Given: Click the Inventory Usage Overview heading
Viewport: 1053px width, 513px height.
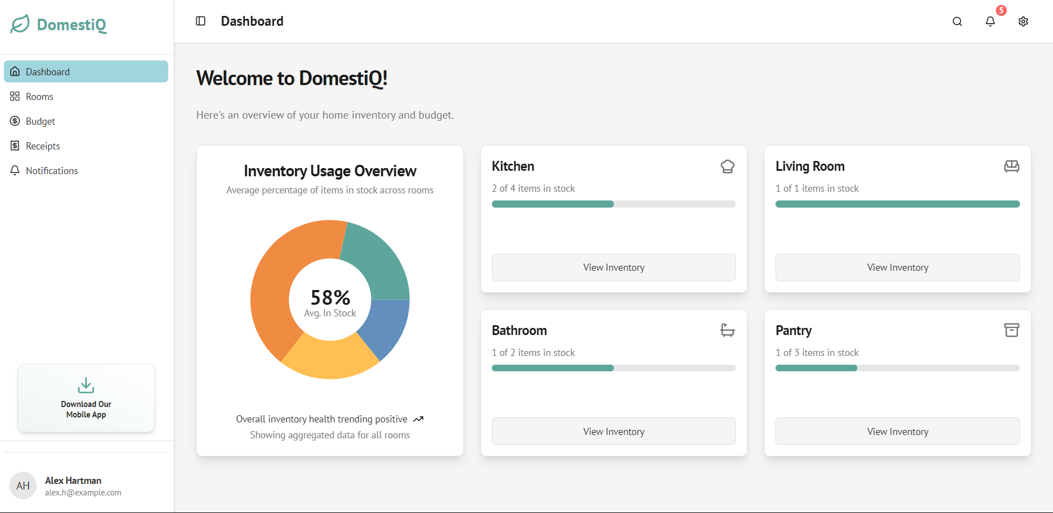Looking at the screenshot, I should pos(330,171).
